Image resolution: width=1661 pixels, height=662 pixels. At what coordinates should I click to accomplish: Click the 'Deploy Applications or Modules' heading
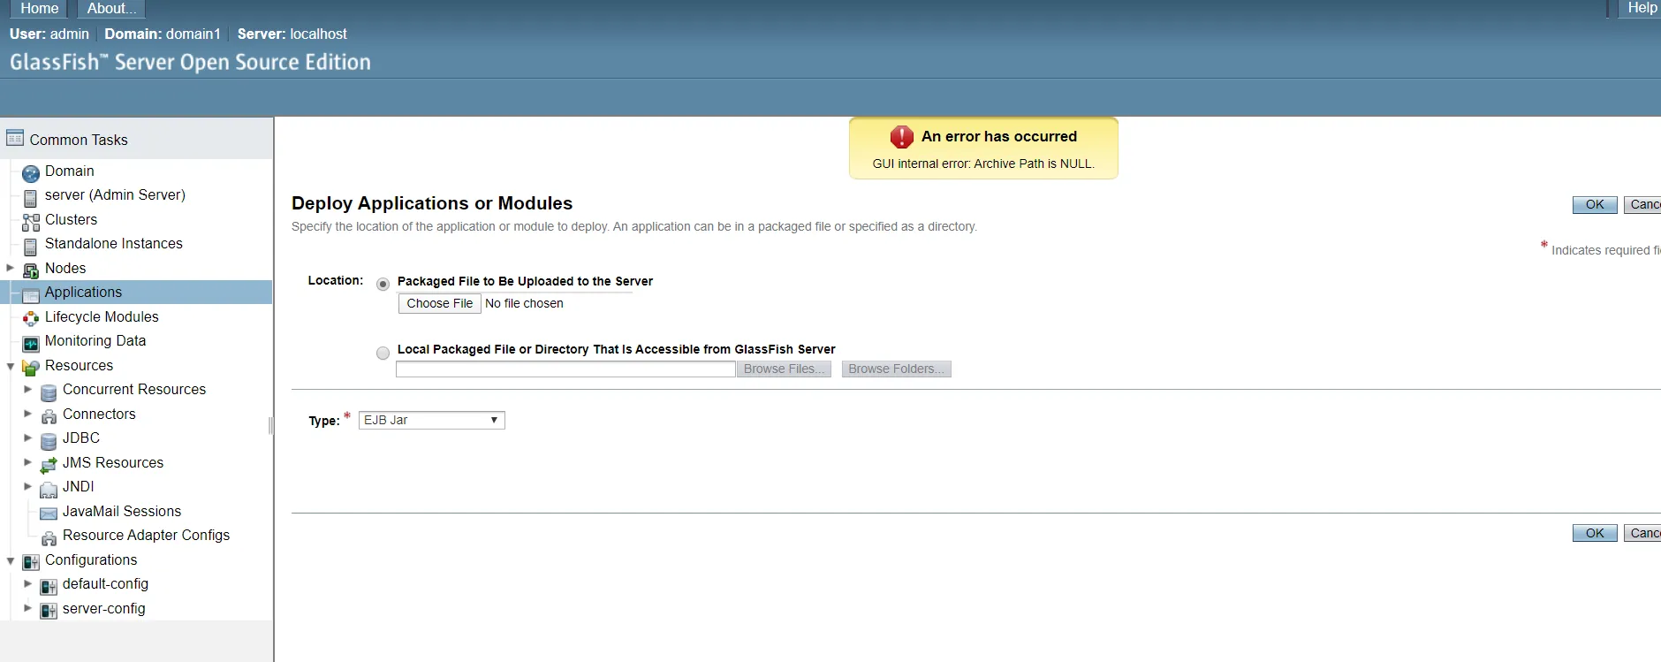[x=432, y=203]
